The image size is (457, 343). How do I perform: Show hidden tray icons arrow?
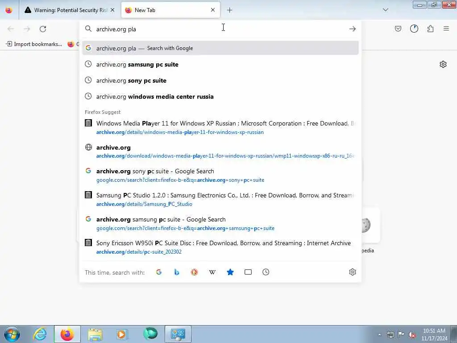[x=379, y=335]
